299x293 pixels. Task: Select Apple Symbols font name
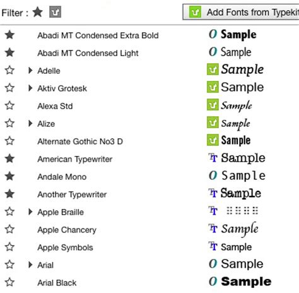click(x=65, y=248)
